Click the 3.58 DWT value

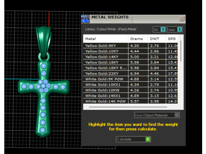coord(154,101)
